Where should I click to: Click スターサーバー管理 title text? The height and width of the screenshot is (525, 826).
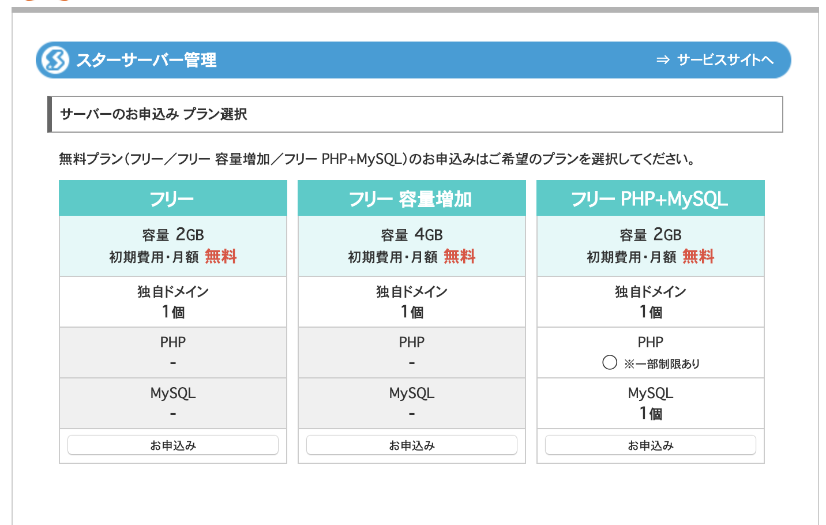[147, 60]
